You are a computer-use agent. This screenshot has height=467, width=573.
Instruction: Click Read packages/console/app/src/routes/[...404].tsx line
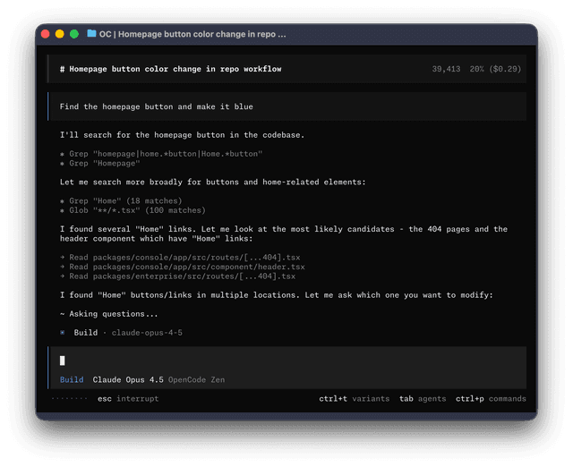point(180,258)
